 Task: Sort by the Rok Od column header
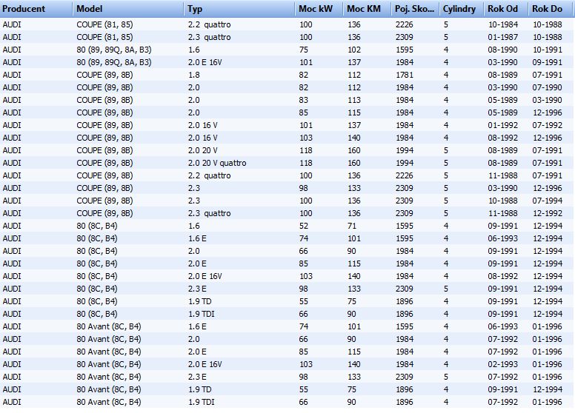click(506, 9)
